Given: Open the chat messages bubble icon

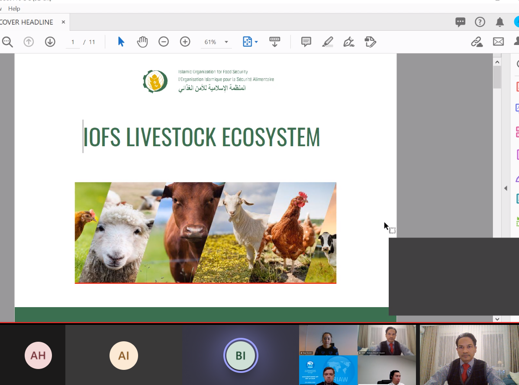Looking at the screenshot, I should tap(460, 22).
